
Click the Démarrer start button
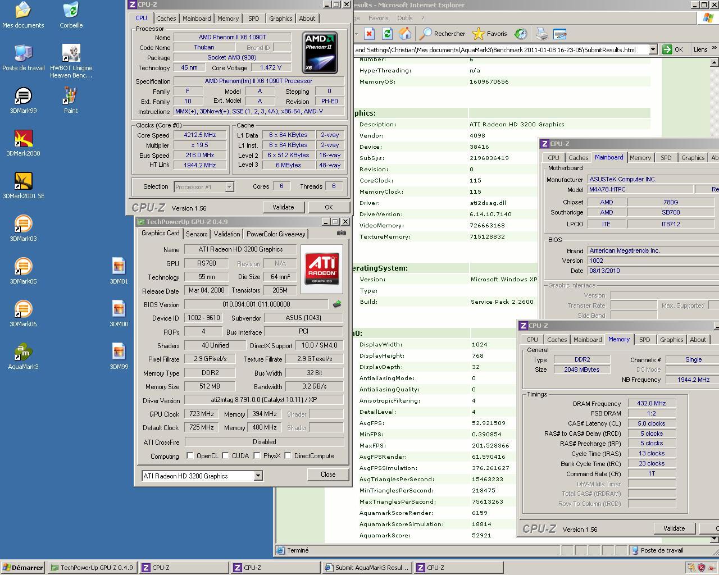[x=22, y=568]
